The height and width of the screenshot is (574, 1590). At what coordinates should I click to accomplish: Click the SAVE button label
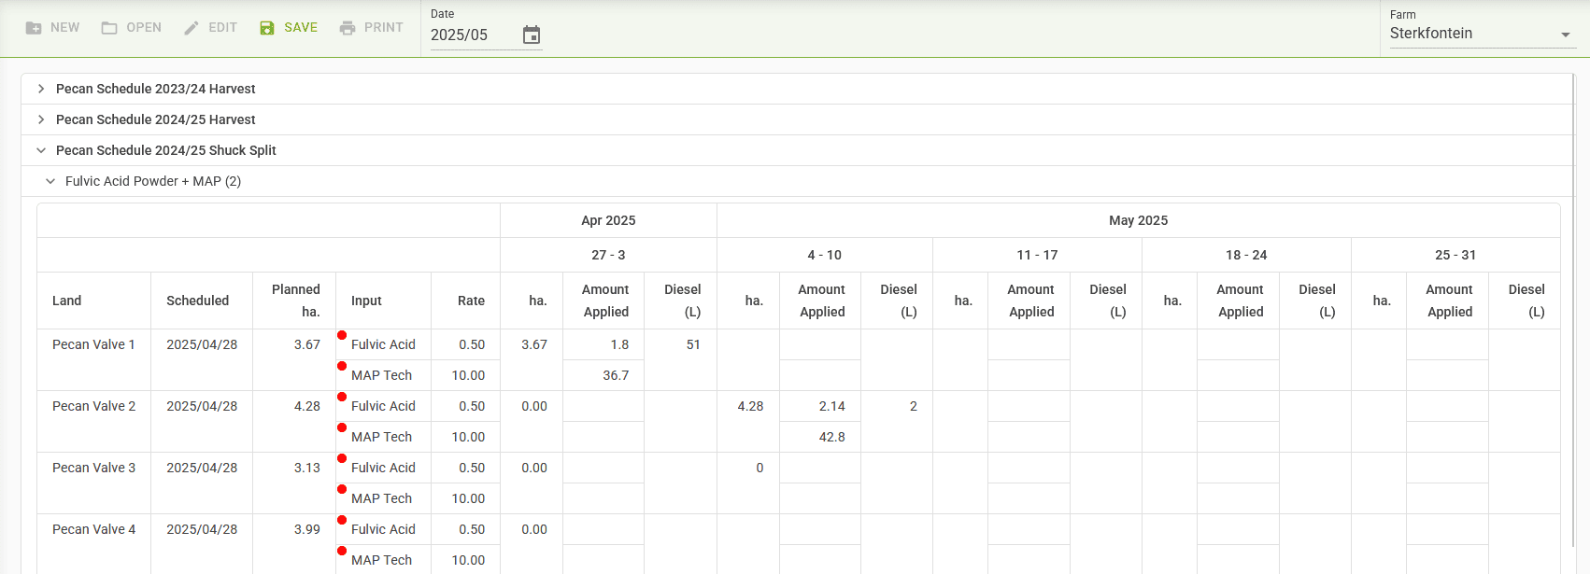[301, 28]
